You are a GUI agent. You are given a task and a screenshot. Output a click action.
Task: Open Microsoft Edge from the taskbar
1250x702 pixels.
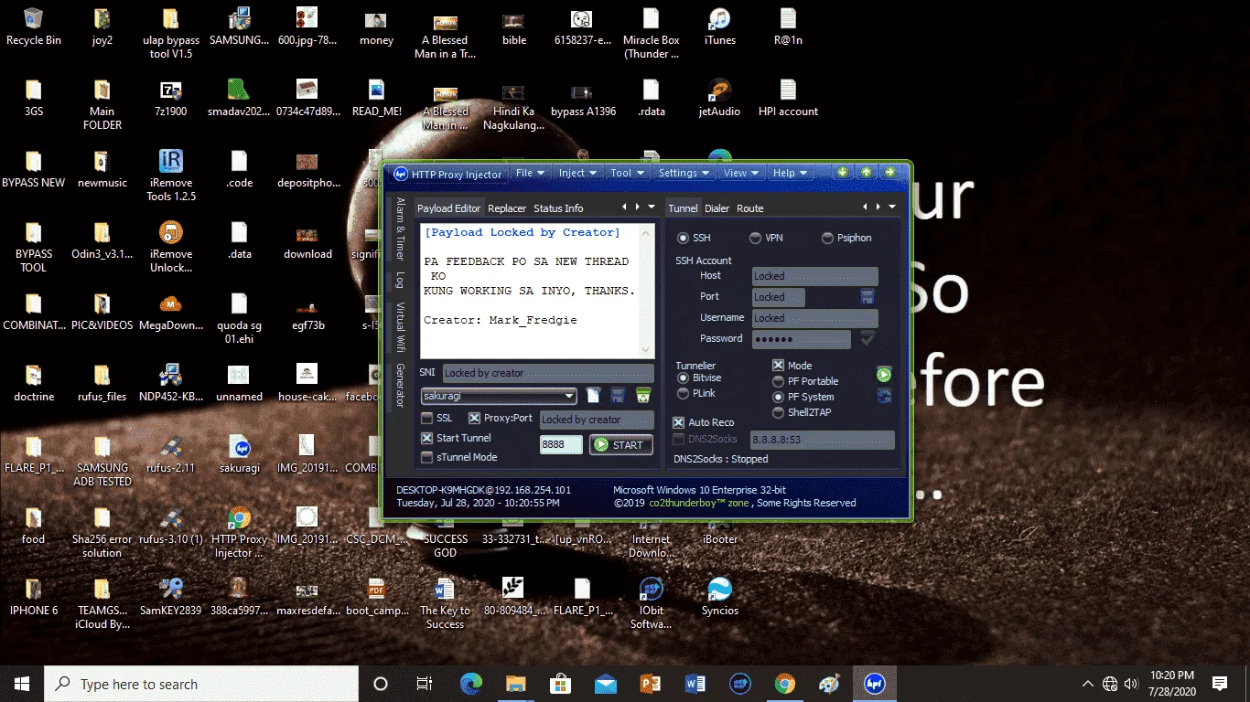471,684
